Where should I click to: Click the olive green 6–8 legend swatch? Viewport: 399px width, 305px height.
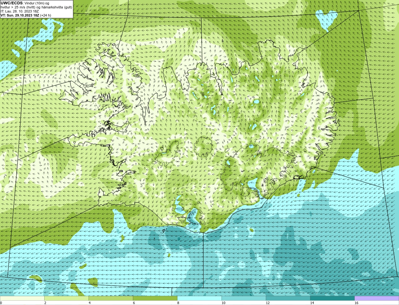[155, 298]
